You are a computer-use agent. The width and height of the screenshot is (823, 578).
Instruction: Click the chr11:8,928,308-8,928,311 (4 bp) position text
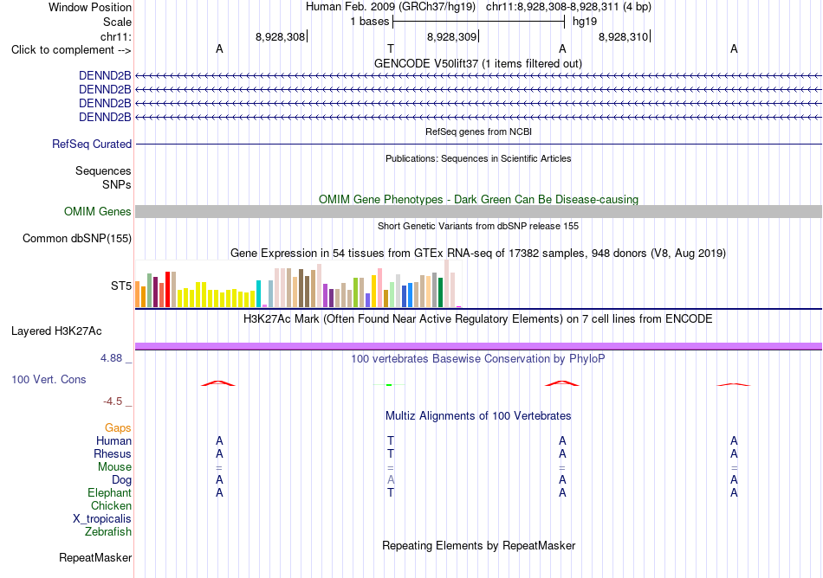(x=568, y=7)
